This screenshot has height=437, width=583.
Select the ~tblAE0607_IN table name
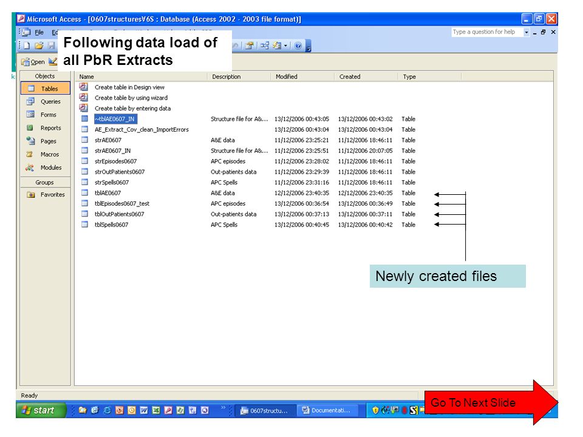115,119
